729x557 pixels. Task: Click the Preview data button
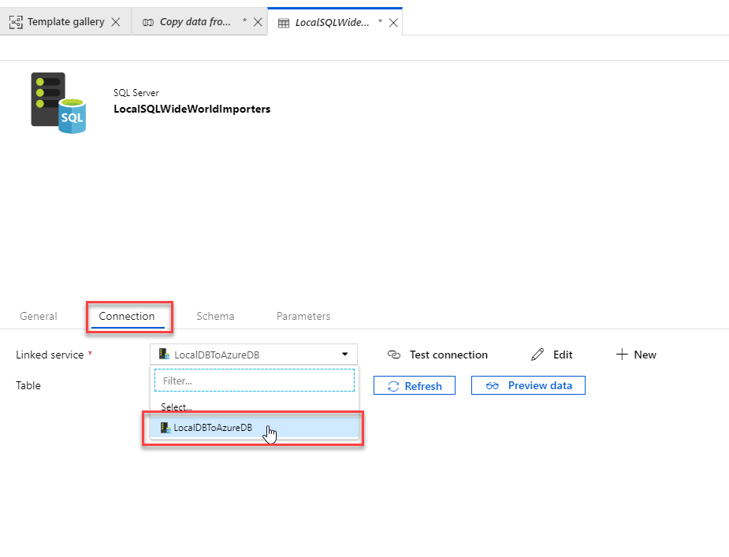pos(528,385)
